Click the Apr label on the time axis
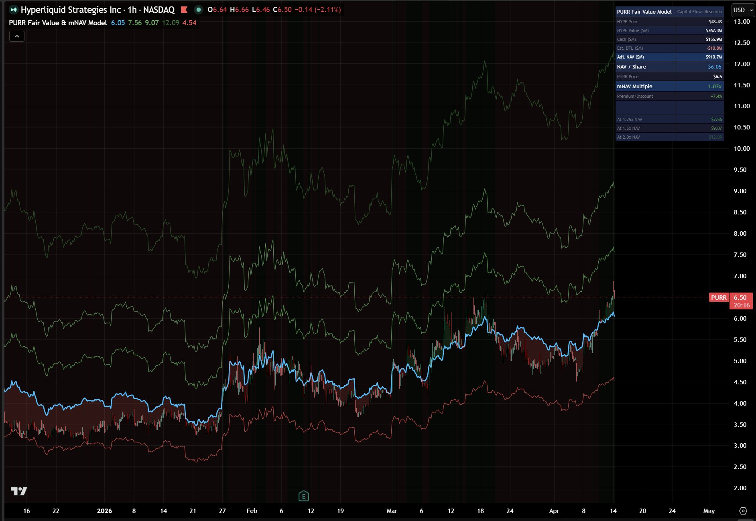Image resolution: width=756 pixels, height=521 pixels. 554,511
